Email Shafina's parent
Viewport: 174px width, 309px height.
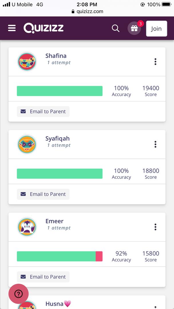(43, 112)
